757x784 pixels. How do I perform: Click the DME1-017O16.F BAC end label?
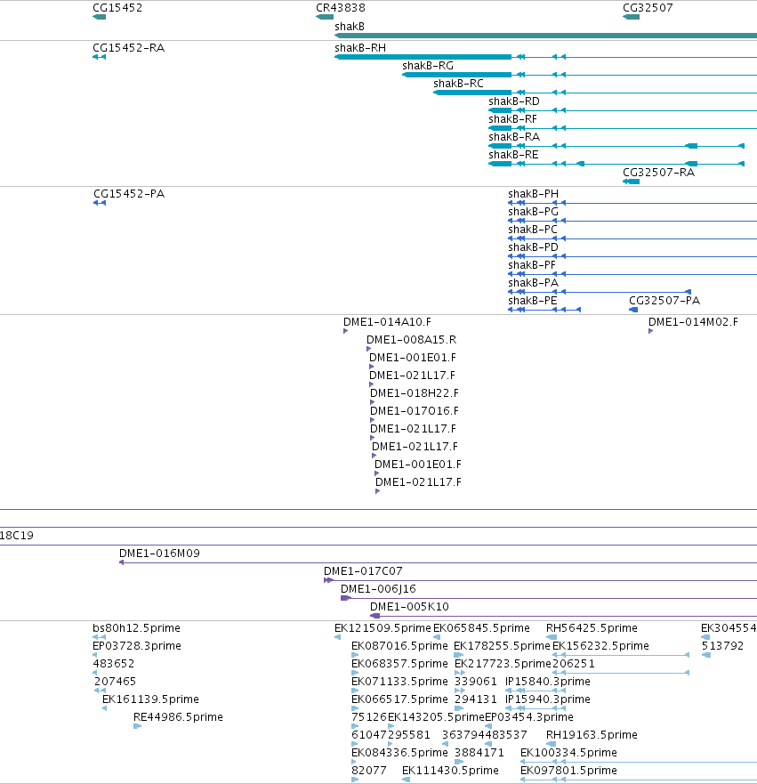click(415, 411)
